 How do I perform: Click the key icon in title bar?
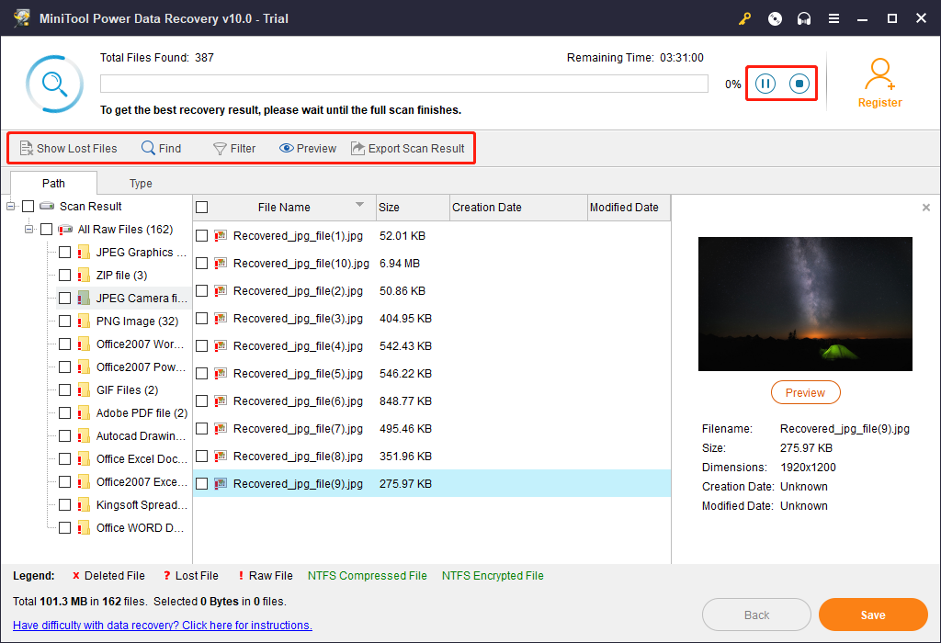743,18
